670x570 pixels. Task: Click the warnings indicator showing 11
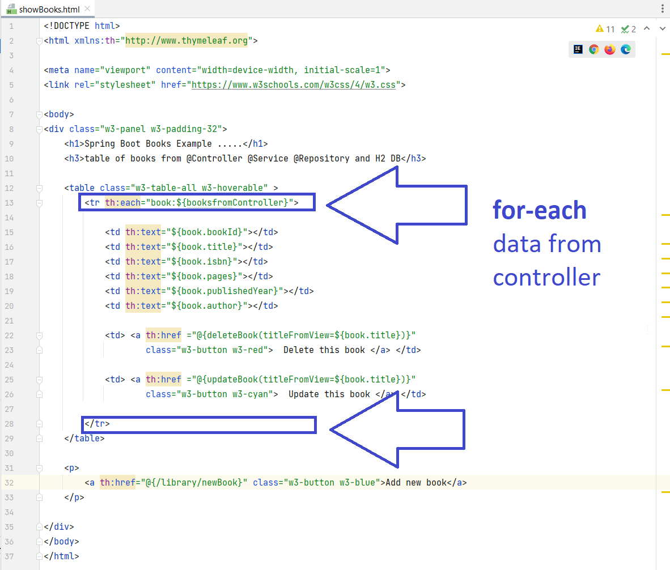tap(605, 28)
